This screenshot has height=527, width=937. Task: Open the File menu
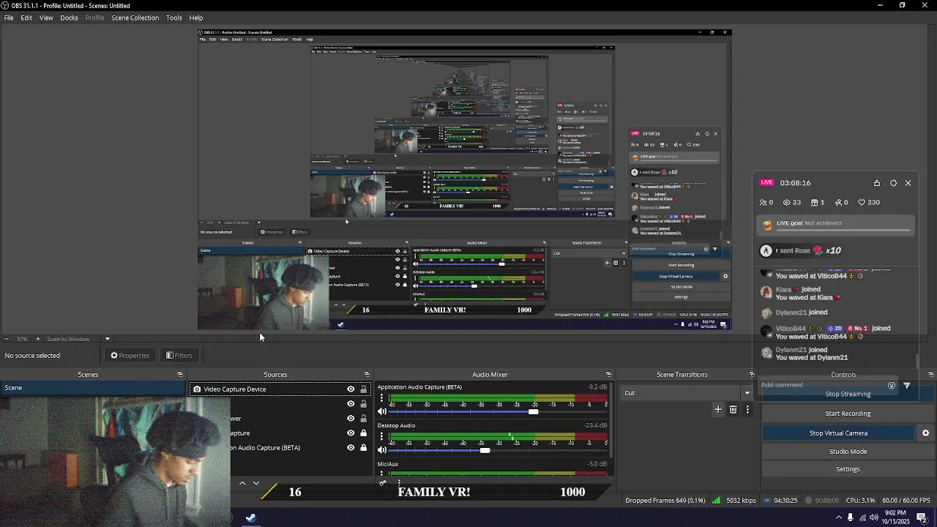[x=9, y=18]
